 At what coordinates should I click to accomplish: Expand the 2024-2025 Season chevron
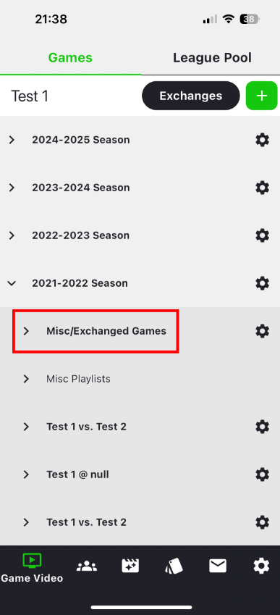point(12,140)
